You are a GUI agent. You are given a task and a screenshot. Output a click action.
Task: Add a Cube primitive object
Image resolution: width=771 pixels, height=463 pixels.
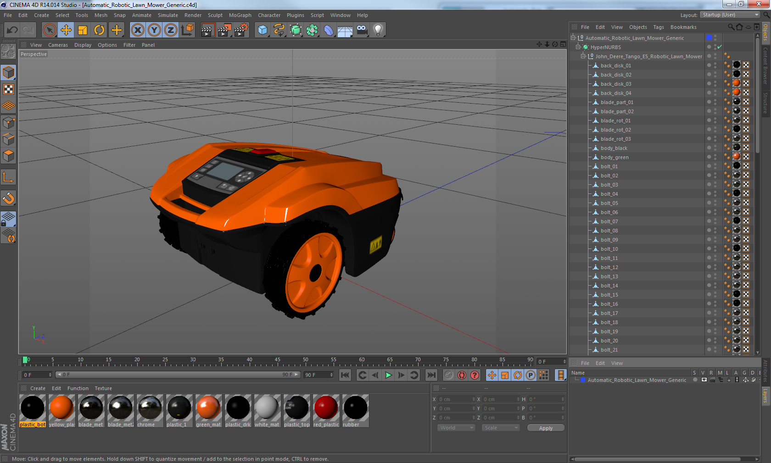(263, 30)
